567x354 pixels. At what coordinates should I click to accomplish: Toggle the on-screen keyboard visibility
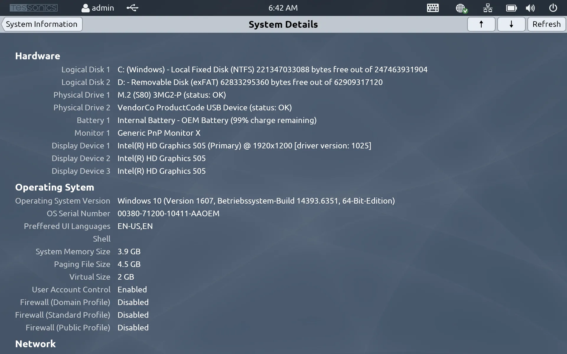pyautogui.click(x=432, y=8)
